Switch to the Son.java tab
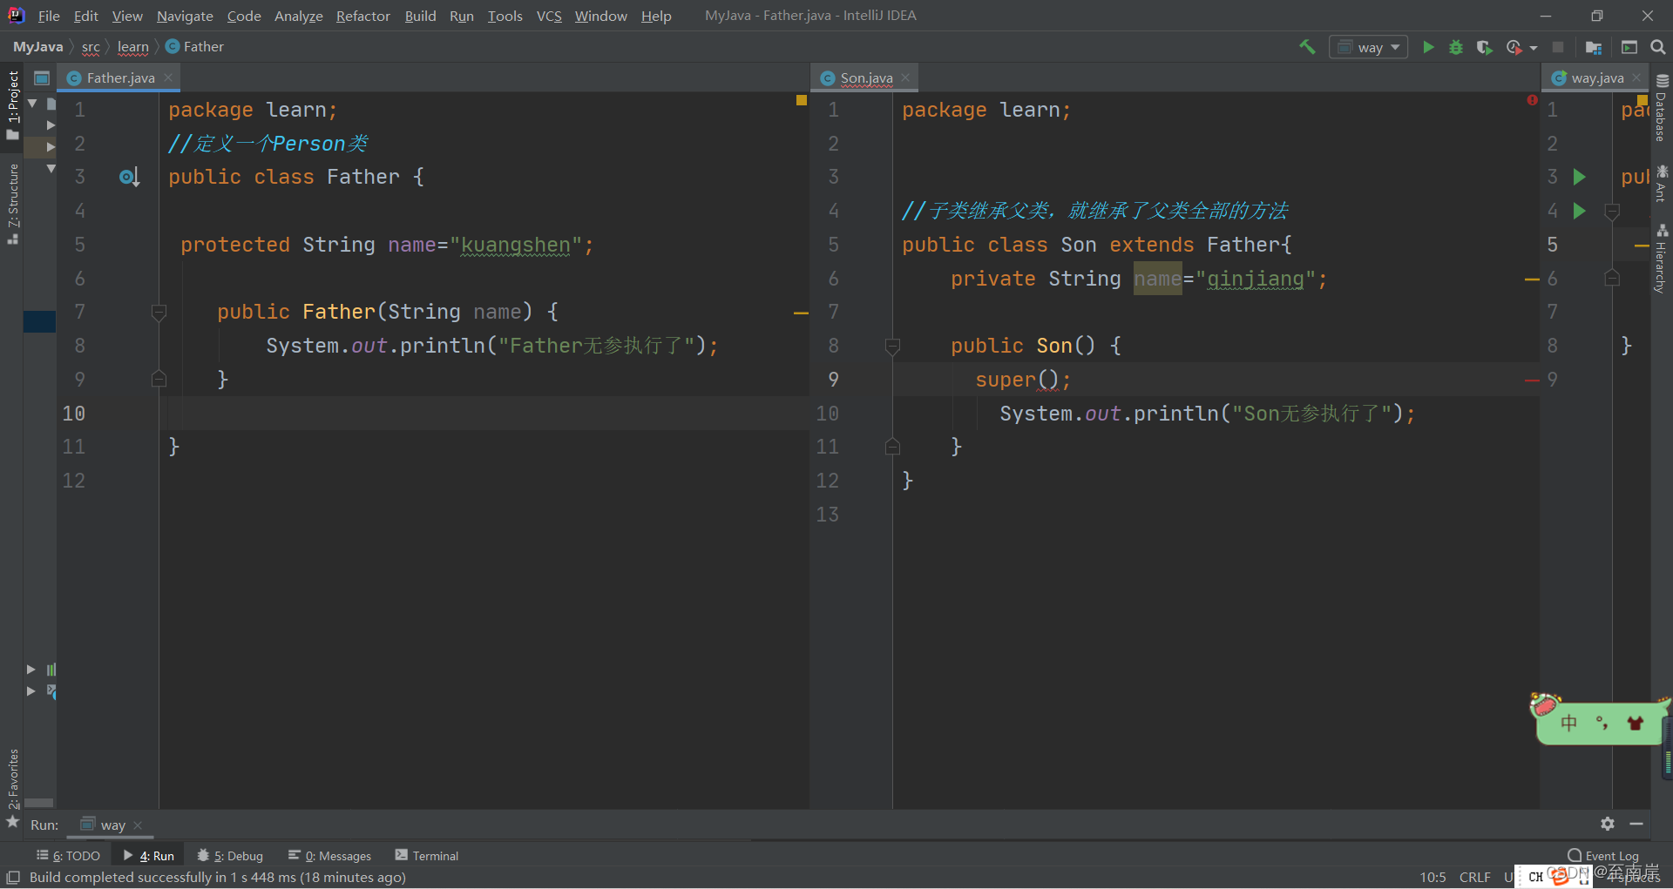Viewport: 1673px width, 889px height. tap(865, 77)
